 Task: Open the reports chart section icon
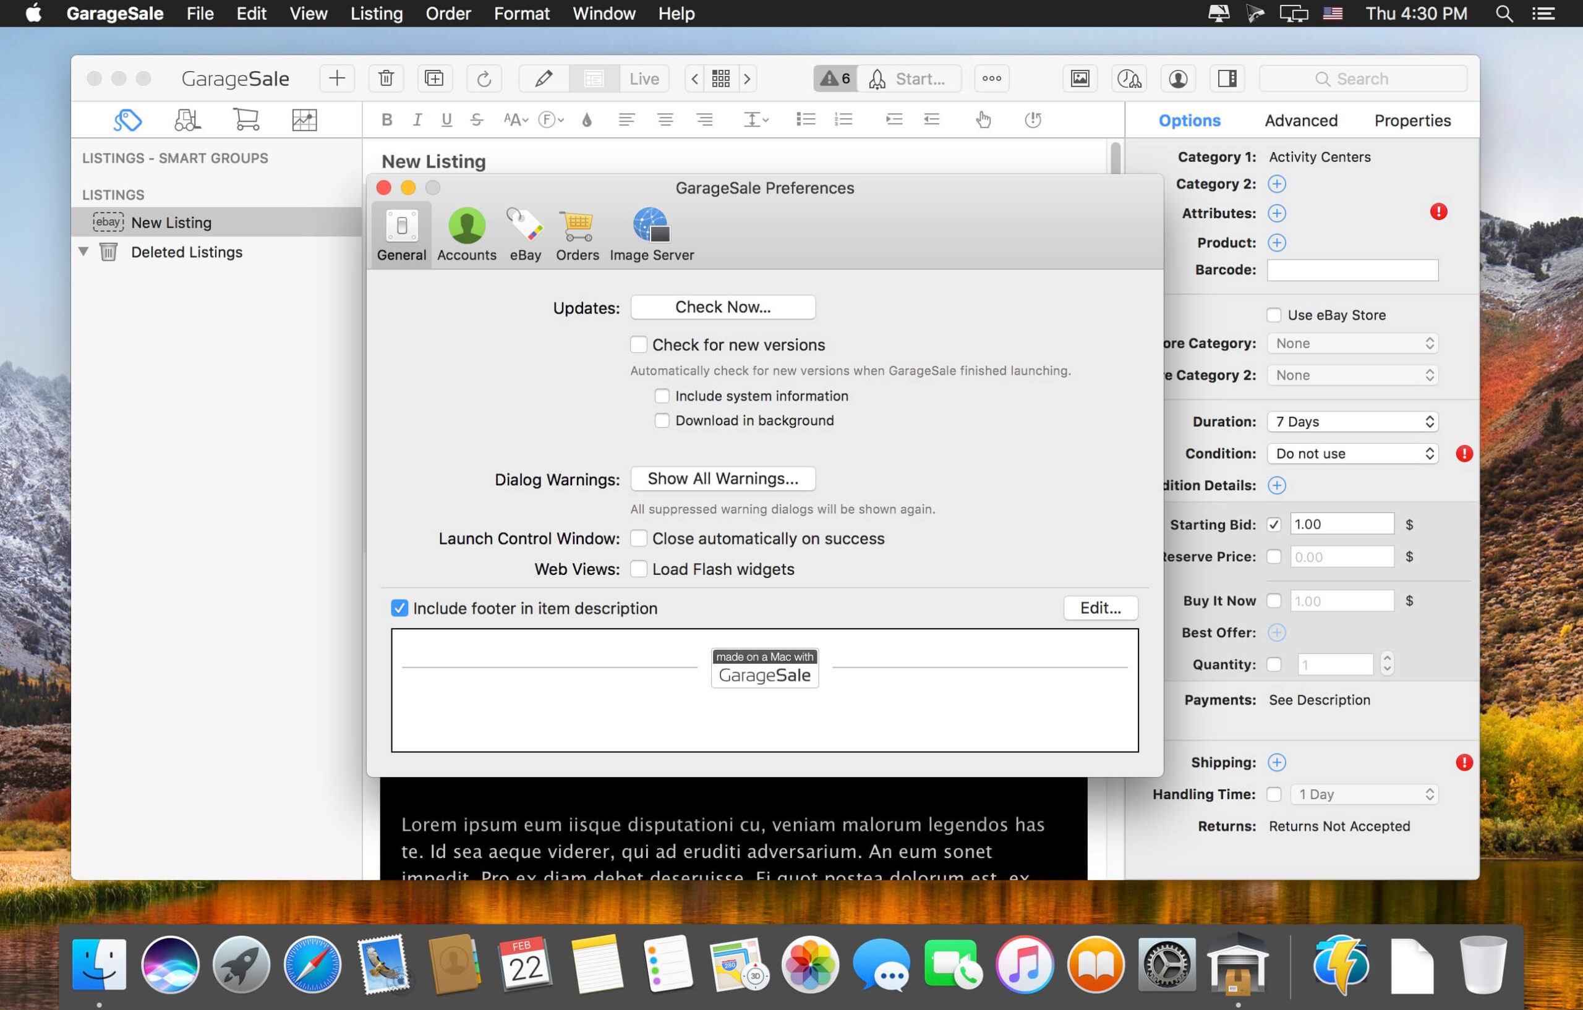pyautogui.click(x=304, y=119)
